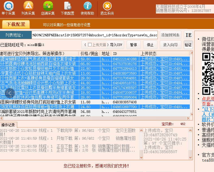Open 使用帮助 help info icon
This screenshot has width=214, height=172.
pos(87,8)
